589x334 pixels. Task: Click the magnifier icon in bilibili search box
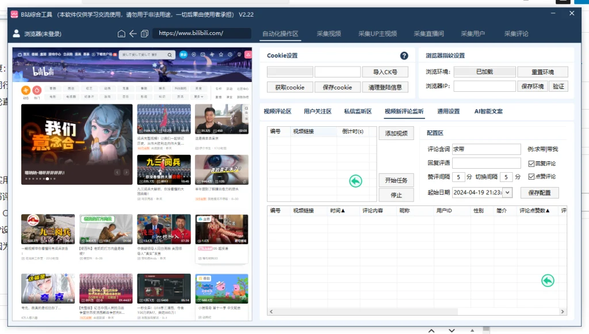click(x=170, y=55)
